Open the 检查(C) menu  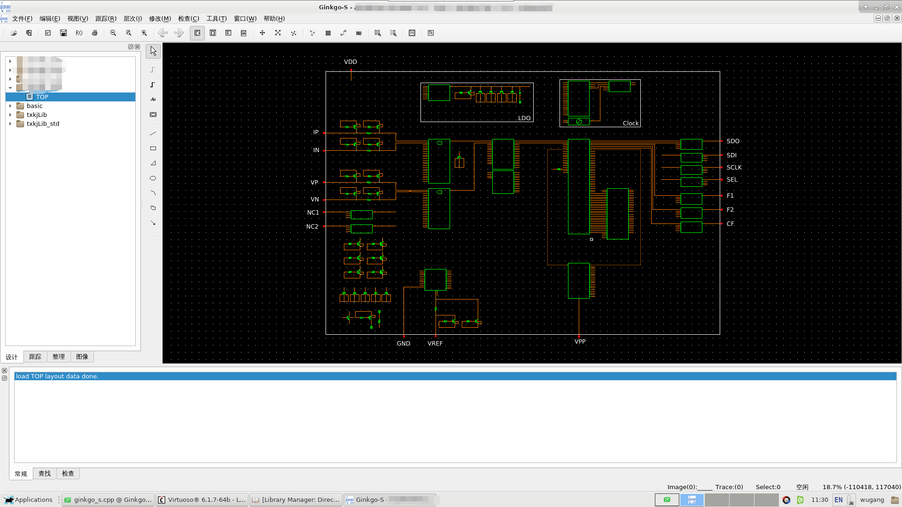[188, 19]
